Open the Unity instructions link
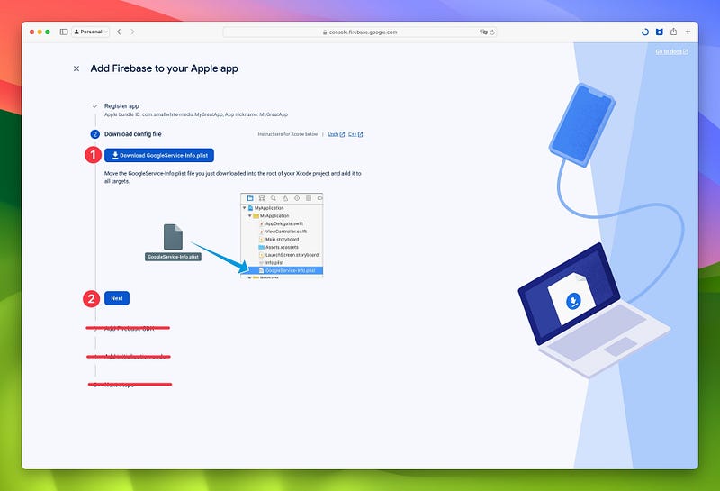The width and height of the screenshot is (720, 491). coord(336,134)
